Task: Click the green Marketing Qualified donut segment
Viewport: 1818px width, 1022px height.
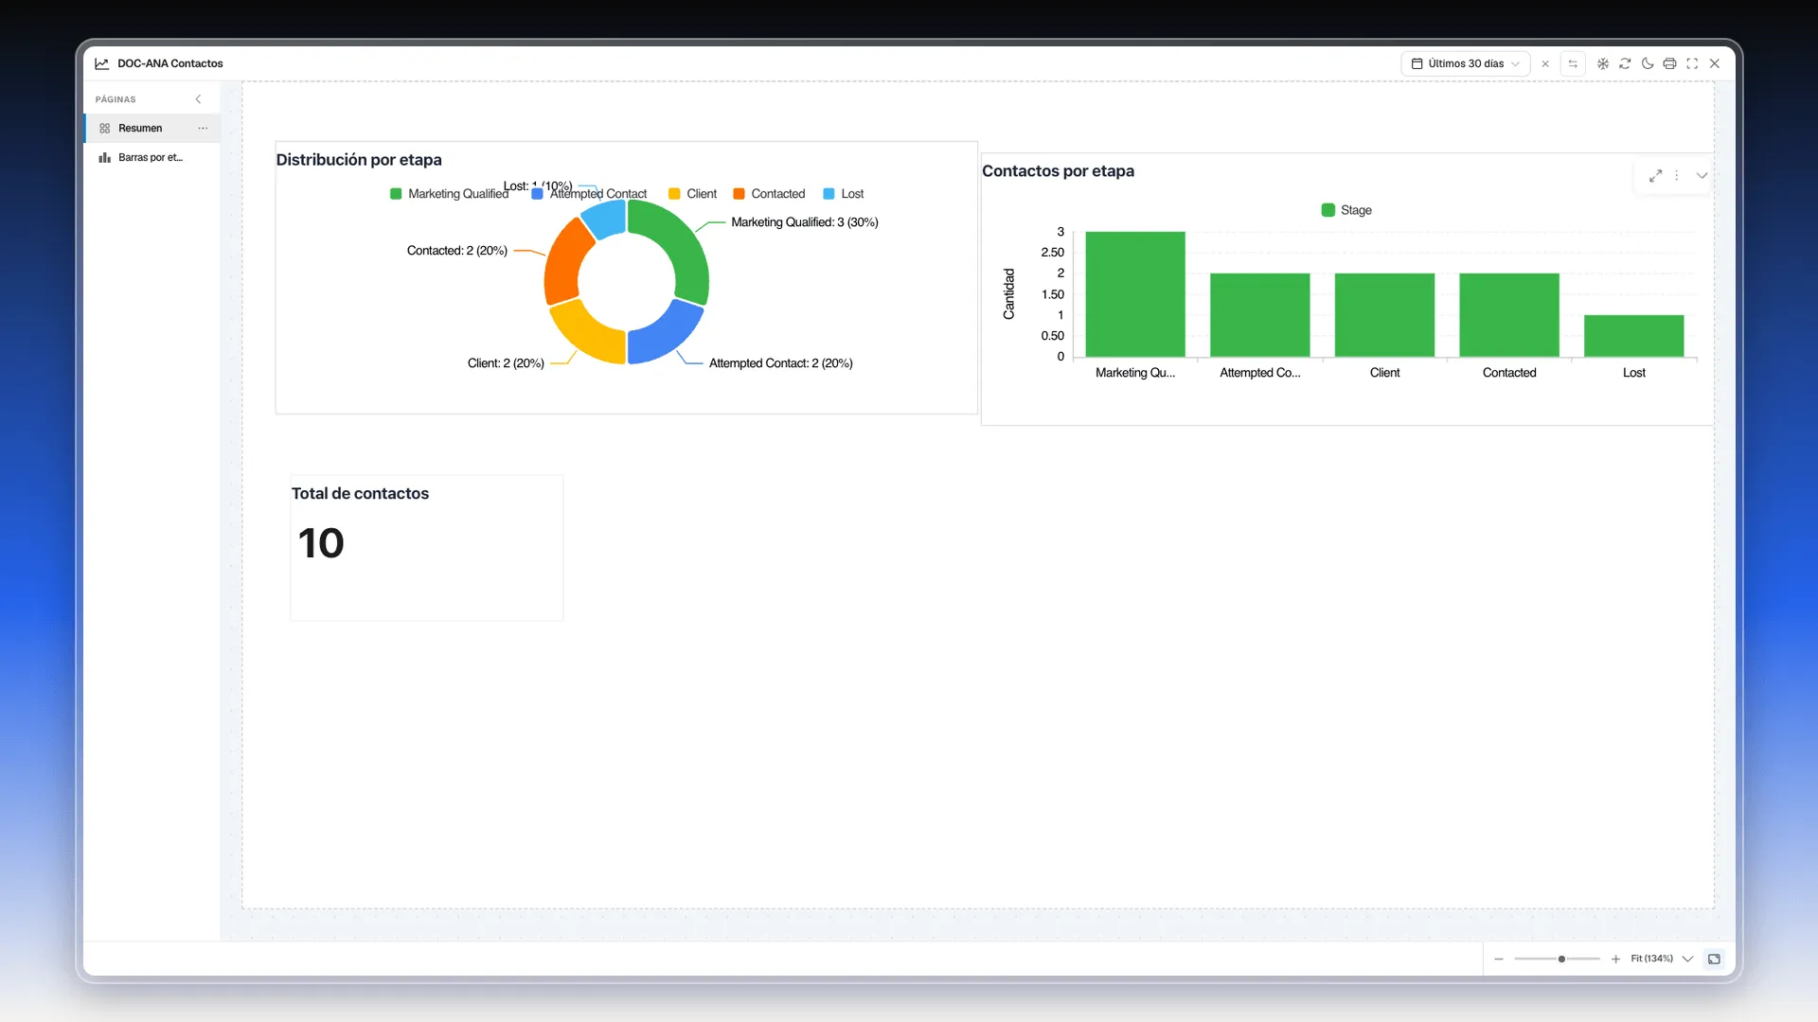Action: click(x=685, y=248)
